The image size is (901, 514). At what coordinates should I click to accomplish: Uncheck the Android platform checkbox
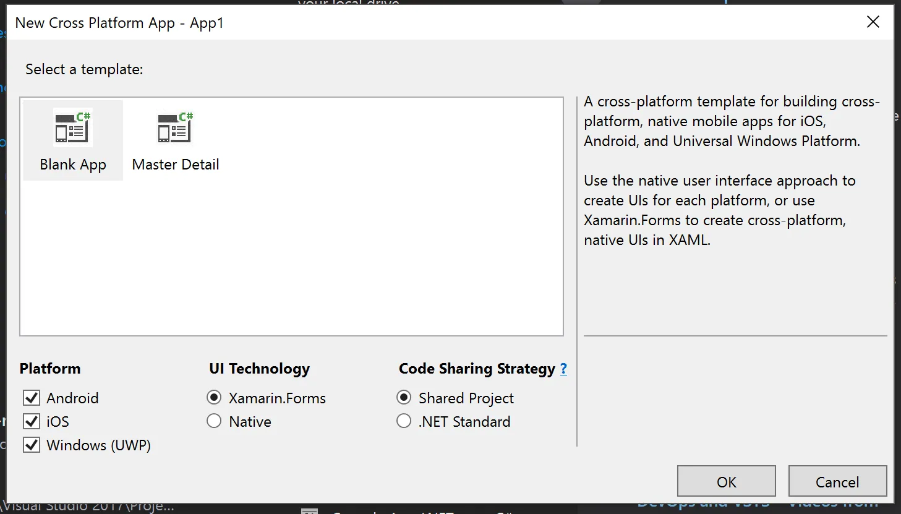coord(32,398)
